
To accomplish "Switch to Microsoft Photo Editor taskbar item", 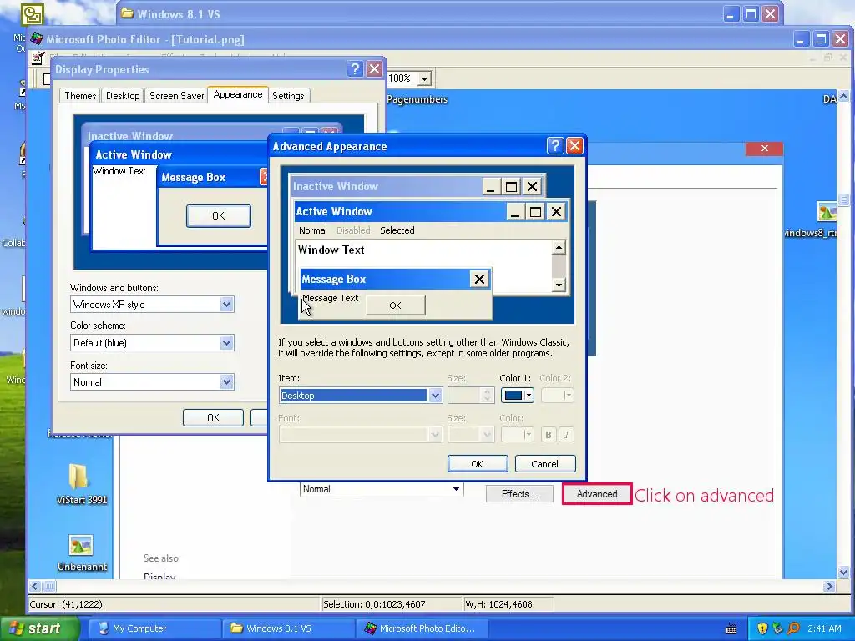I will point(422,628).
